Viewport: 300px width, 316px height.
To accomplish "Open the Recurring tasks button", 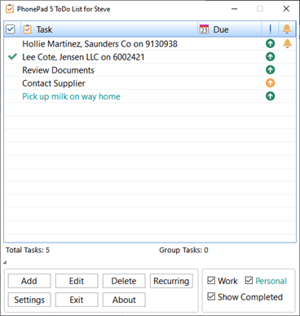I will pos(171,281).
